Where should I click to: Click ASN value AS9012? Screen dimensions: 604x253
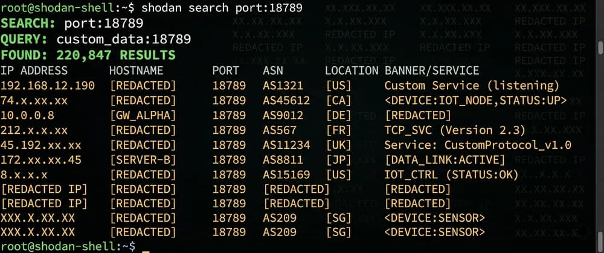(x=283, y=116)
